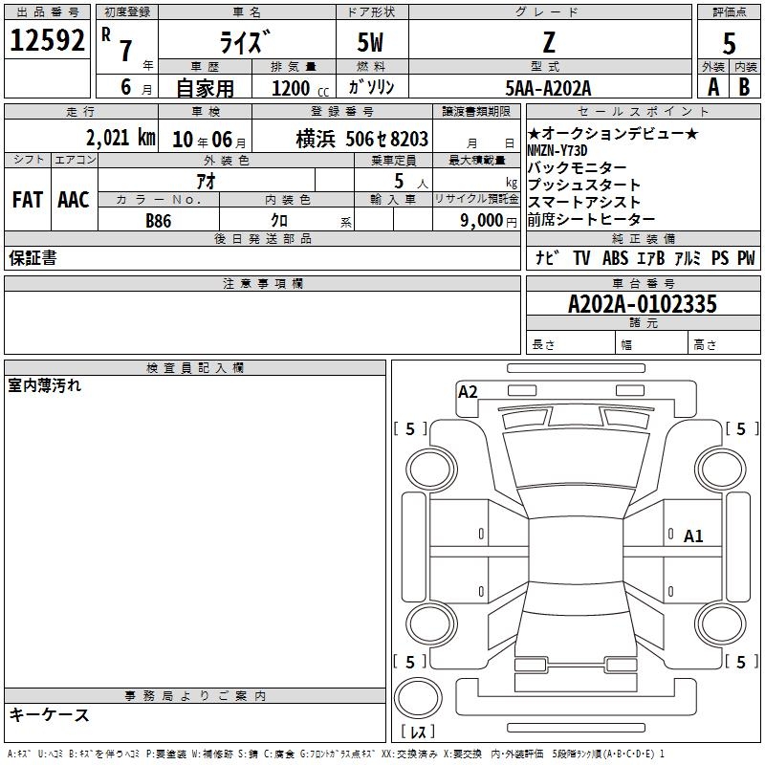Select the [レス] spare tire label
Image resolution: width=765 pixels, height=765 pixels.
point(418,732)
